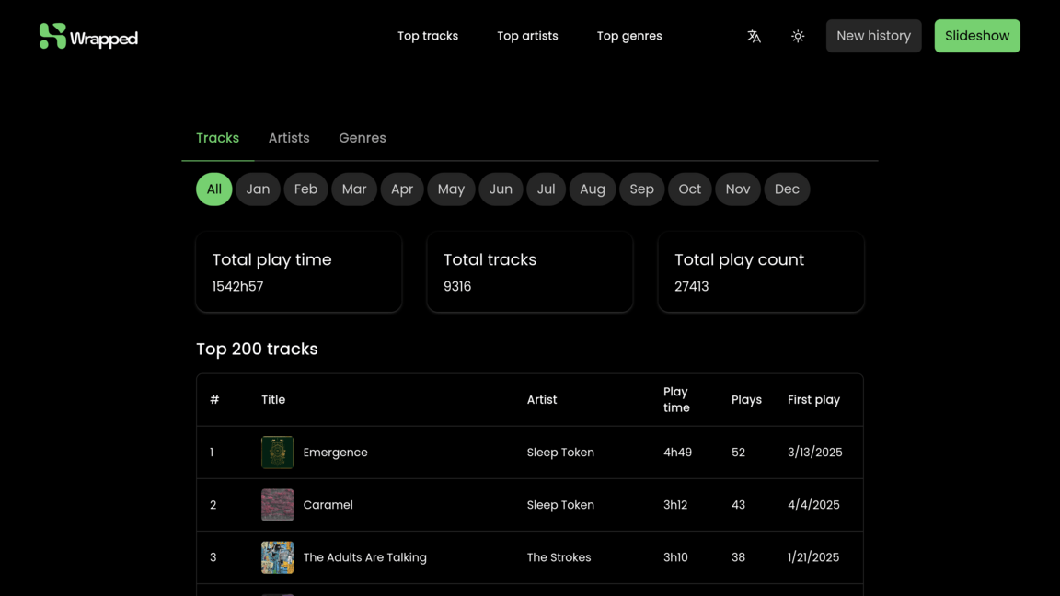Select the Dec month filter

tap(787, 189)
